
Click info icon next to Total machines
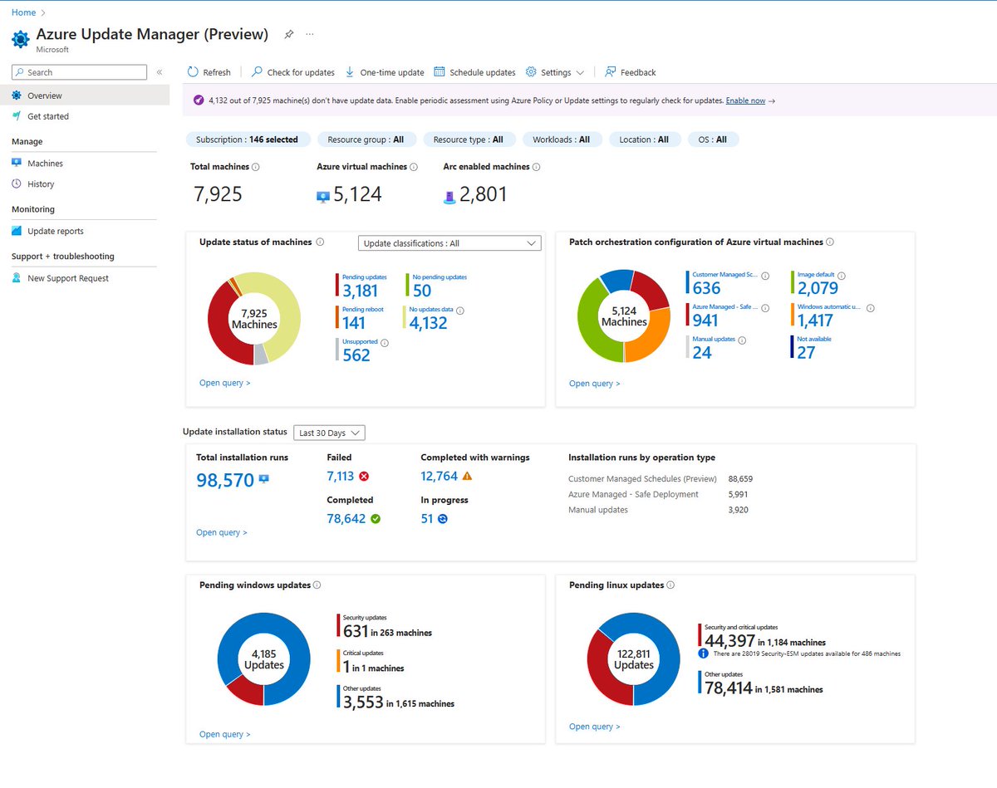(256, 167)
